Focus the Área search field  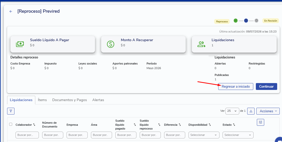click(101, 135)
